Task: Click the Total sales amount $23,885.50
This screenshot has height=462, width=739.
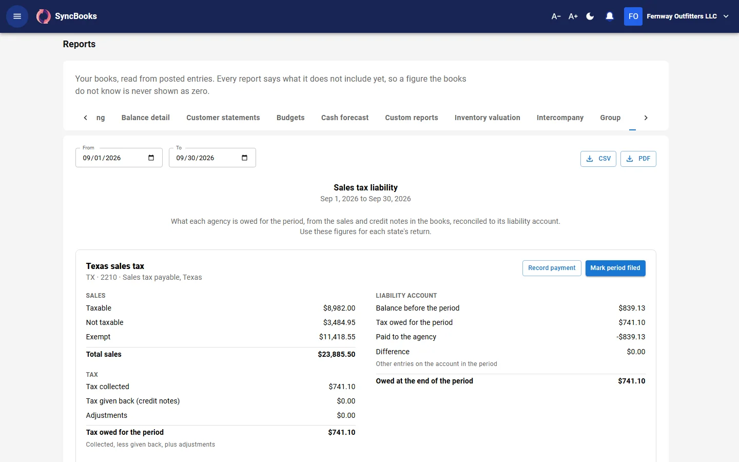Action: pyautogui.click(x=337, y=354)
